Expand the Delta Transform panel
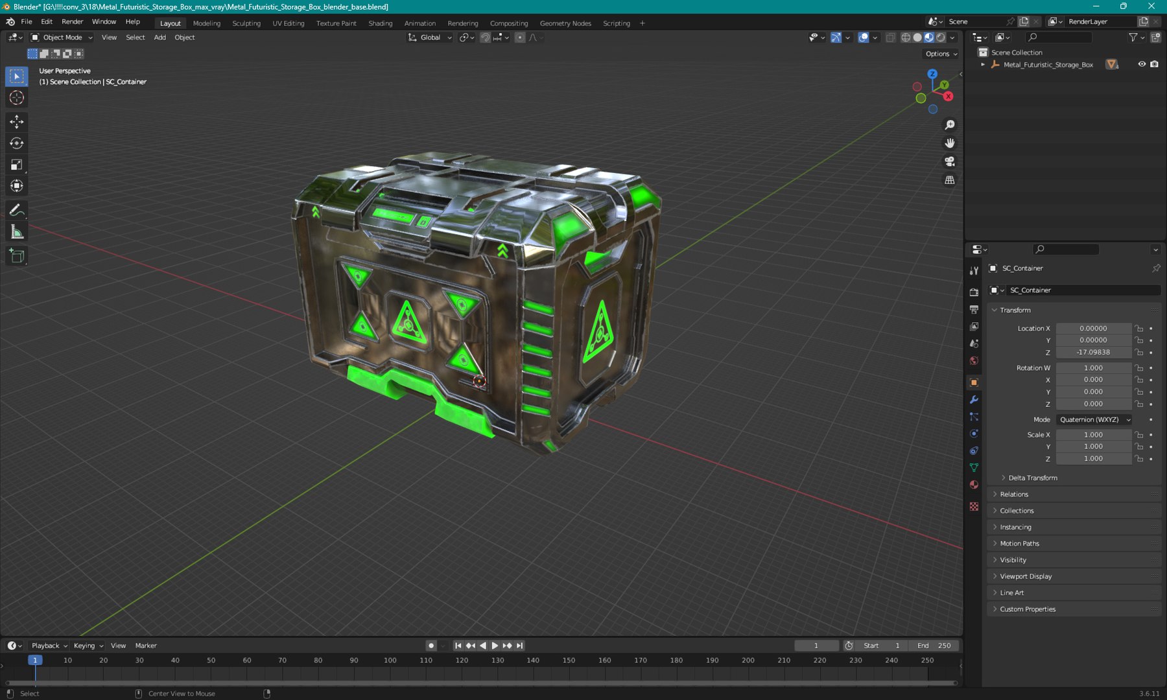Viewport: 1167px width, 700px height. [x=1033, y=478]
